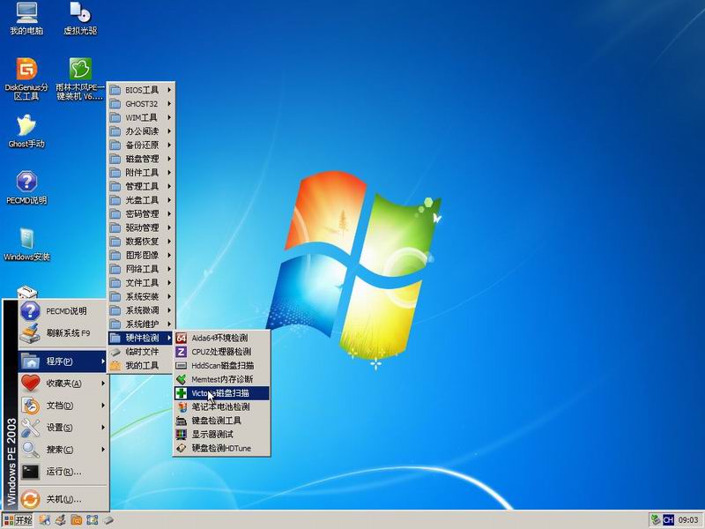The image size is (705, 529).
Task: Open HddScan磁盘扫描 menu entry
Action: [222, 365]
